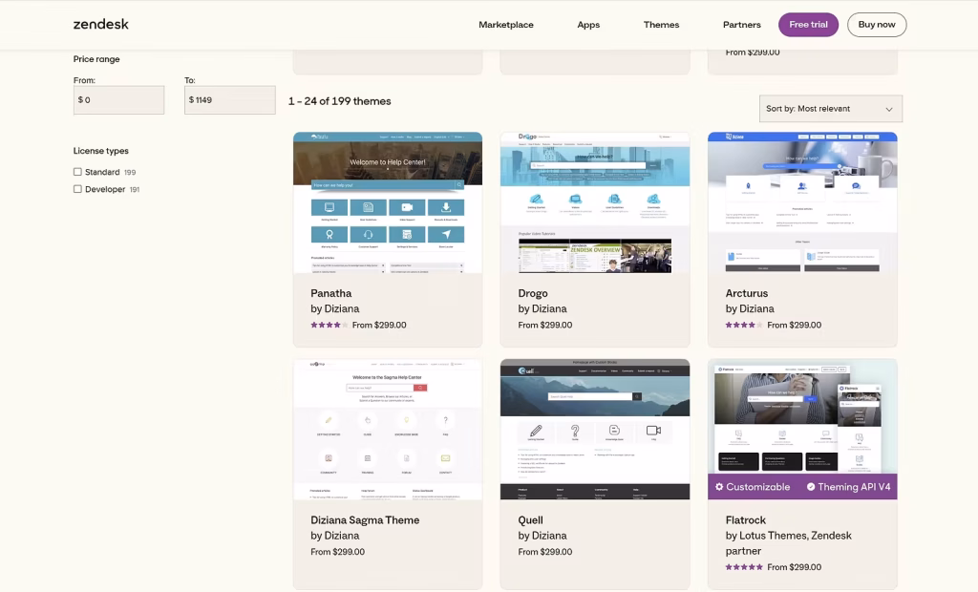Go to the Themes nav item
978x592 pixels.
click(x=661, y=25)
